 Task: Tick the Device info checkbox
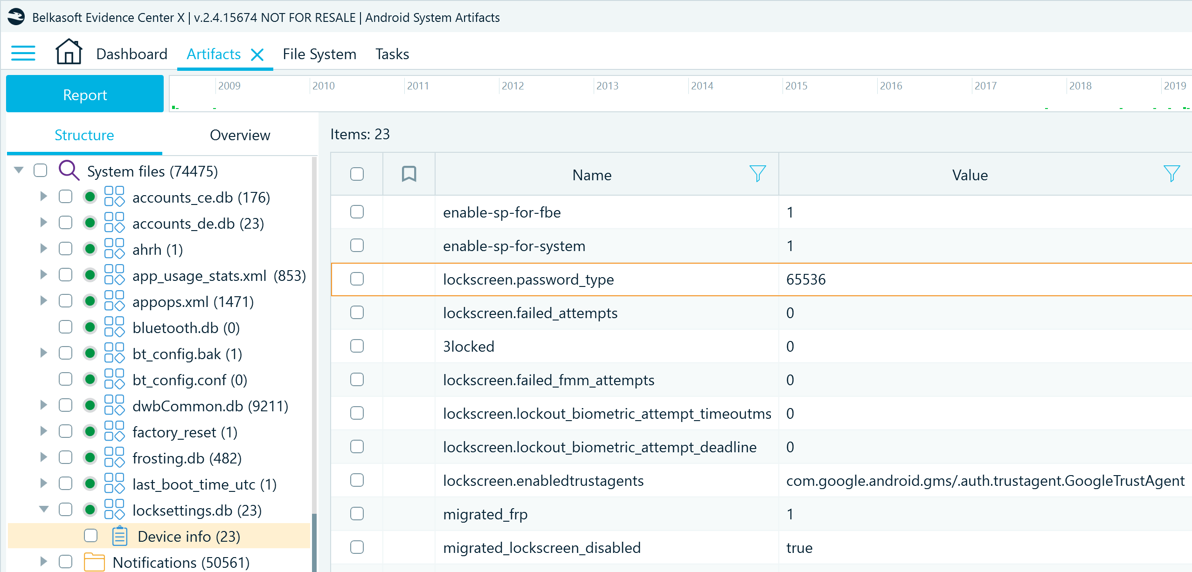point(91,536)
